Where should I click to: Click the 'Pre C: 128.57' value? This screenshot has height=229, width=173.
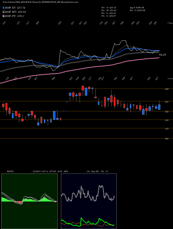[x=109, y=16]
